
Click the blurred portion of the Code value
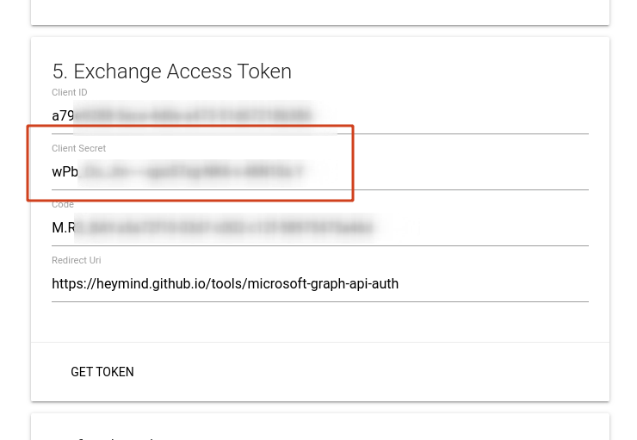click(x=228, y=228)
